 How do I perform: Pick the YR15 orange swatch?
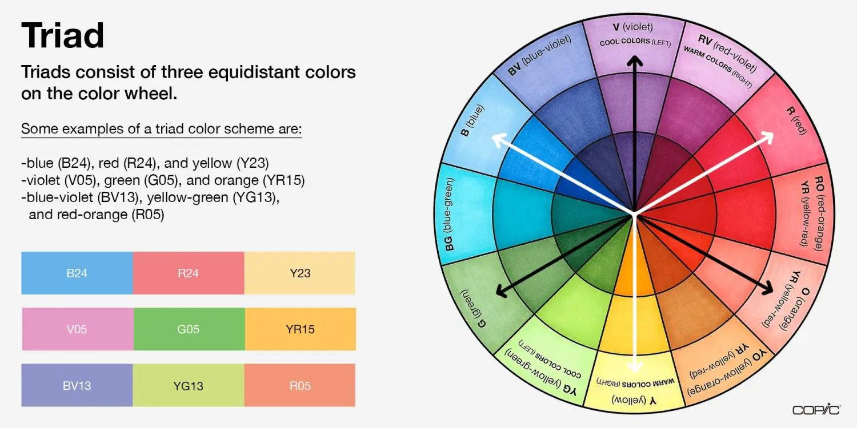click(301, 329)
